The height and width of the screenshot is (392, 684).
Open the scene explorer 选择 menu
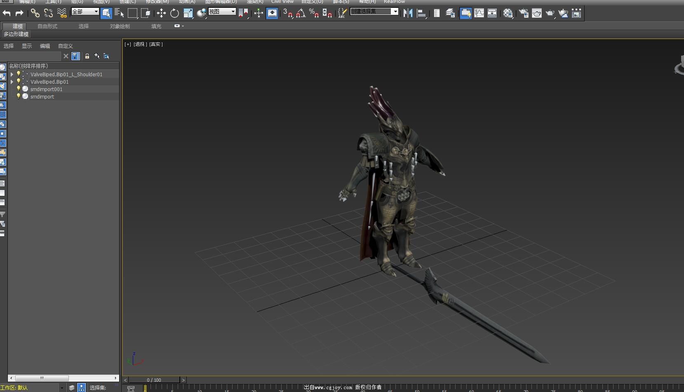pyautogui.click(x=9, y=46)
